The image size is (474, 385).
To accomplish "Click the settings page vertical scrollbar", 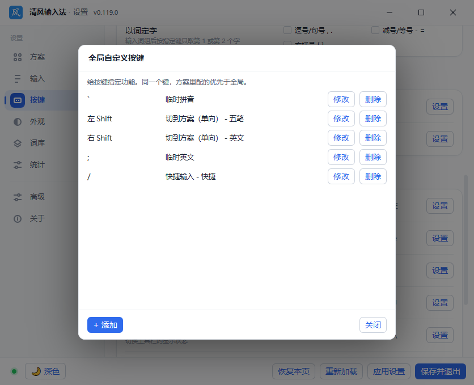I will [466, 240].
